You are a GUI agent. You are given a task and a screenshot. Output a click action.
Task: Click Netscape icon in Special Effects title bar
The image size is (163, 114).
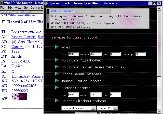click(x=46, y=3)
